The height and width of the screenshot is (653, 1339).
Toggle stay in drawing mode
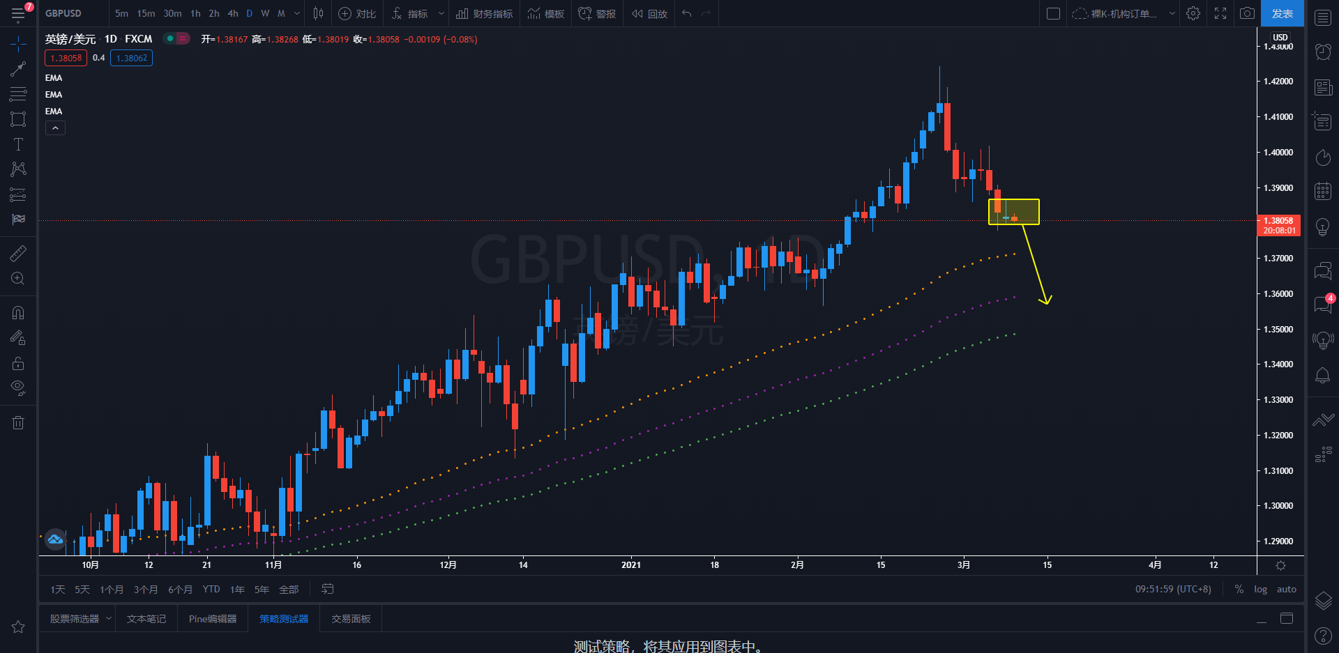point(18,338)
